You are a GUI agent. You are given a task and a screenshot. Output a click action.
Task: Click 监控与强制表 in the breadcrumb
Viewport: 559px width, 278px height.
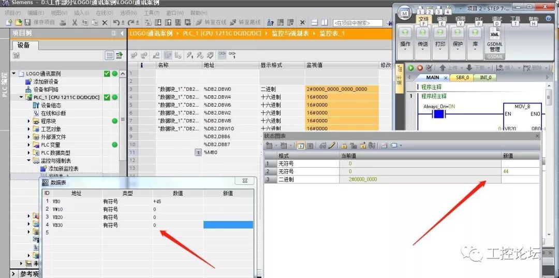pos(290,34)
